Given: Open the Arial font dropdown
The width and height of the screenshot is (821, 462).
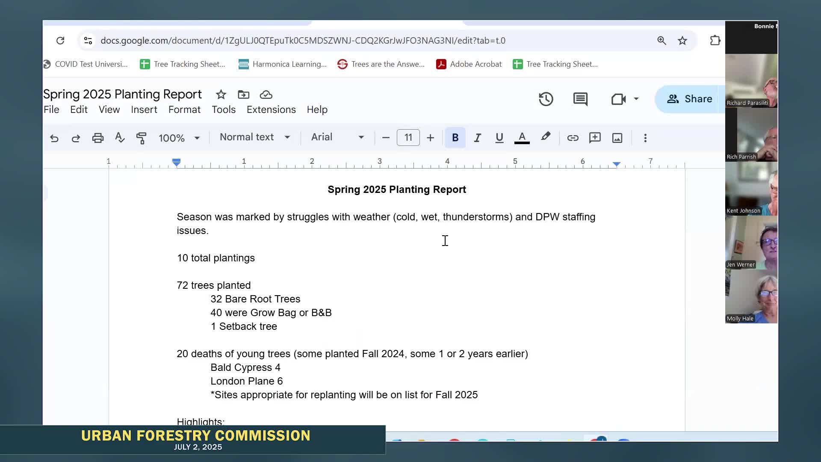Looking at the screenshot, I should pyautogui.click(x=337, y=137).
